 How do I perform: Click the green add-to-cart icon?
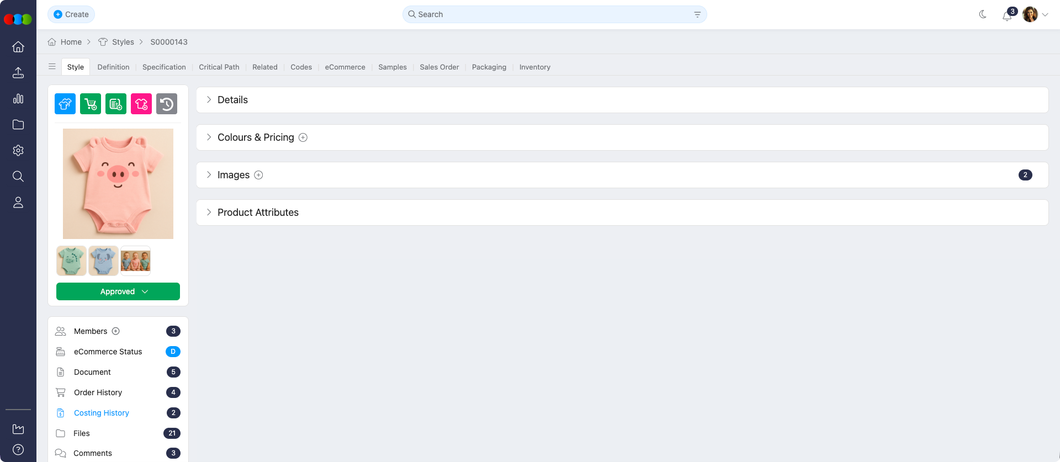pyautogui.click(x=91, y=104)
